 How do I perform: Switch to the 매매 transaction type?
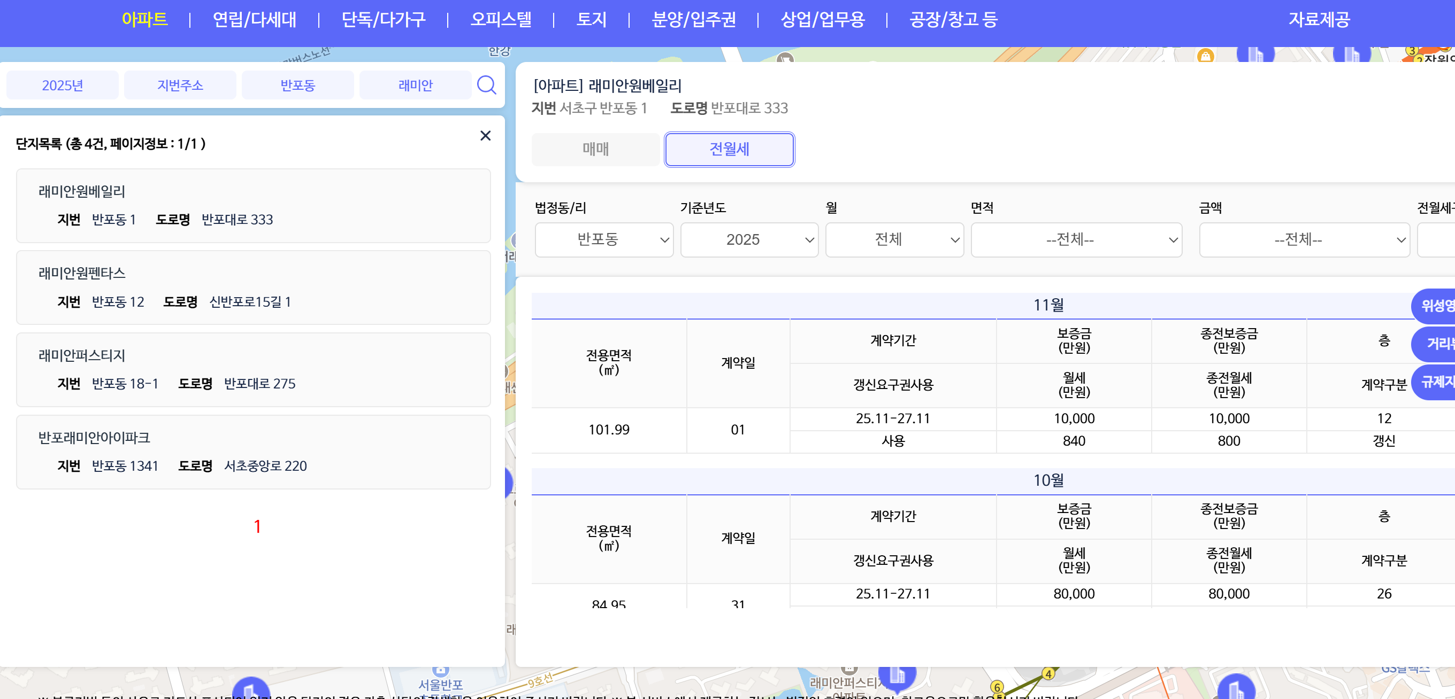[595, 149]
